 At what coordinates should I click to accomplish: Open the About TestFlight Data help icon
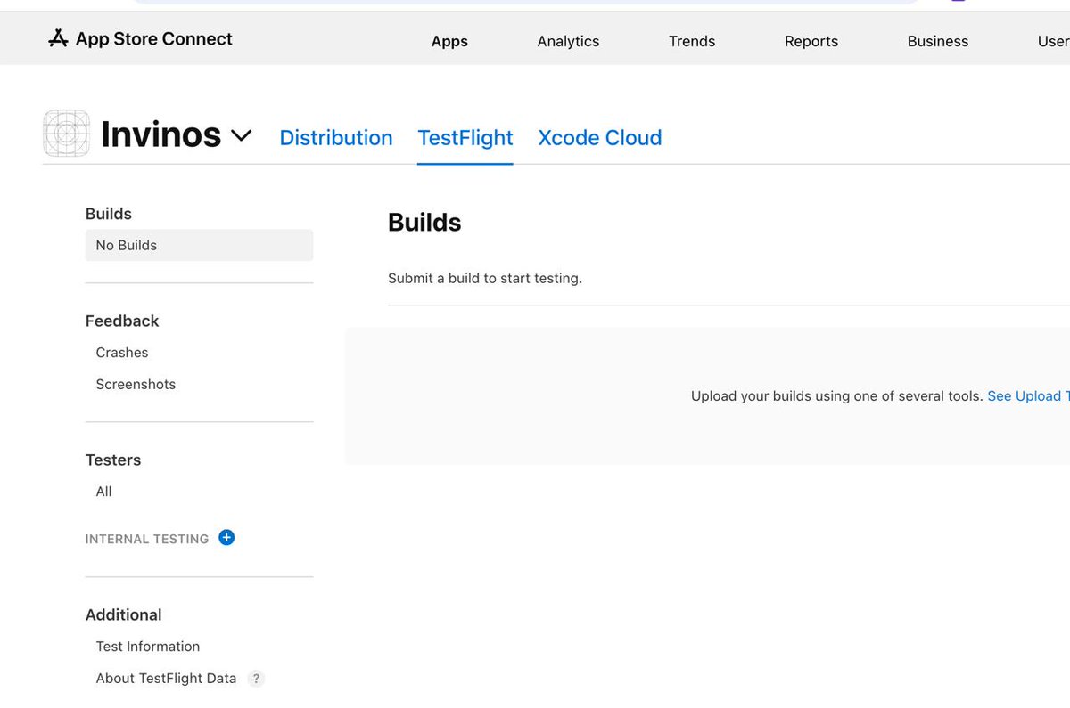coord(256,679)
